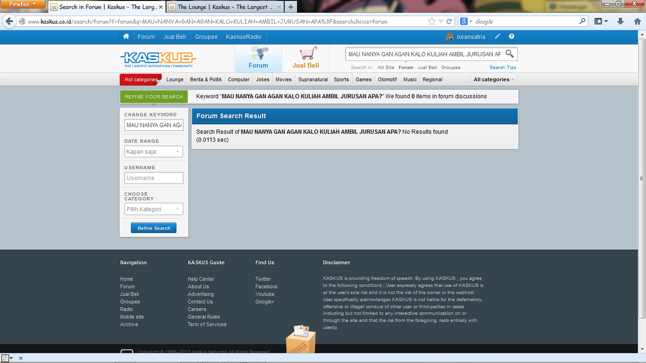The width and height of the screenshot is (646, 363).
Task: Open the downloads arrow icon
Action: click(621, 21)
